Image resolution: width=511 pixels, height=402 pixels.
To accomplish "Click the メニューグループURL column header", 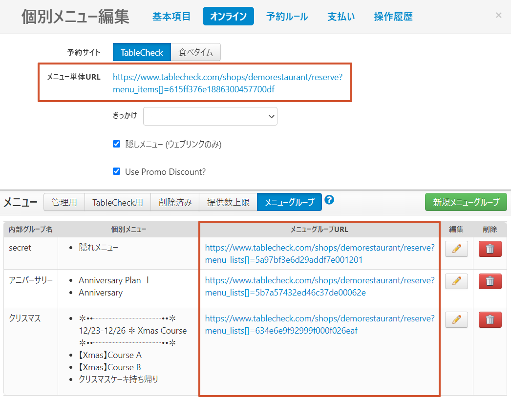I will (319, 230).
